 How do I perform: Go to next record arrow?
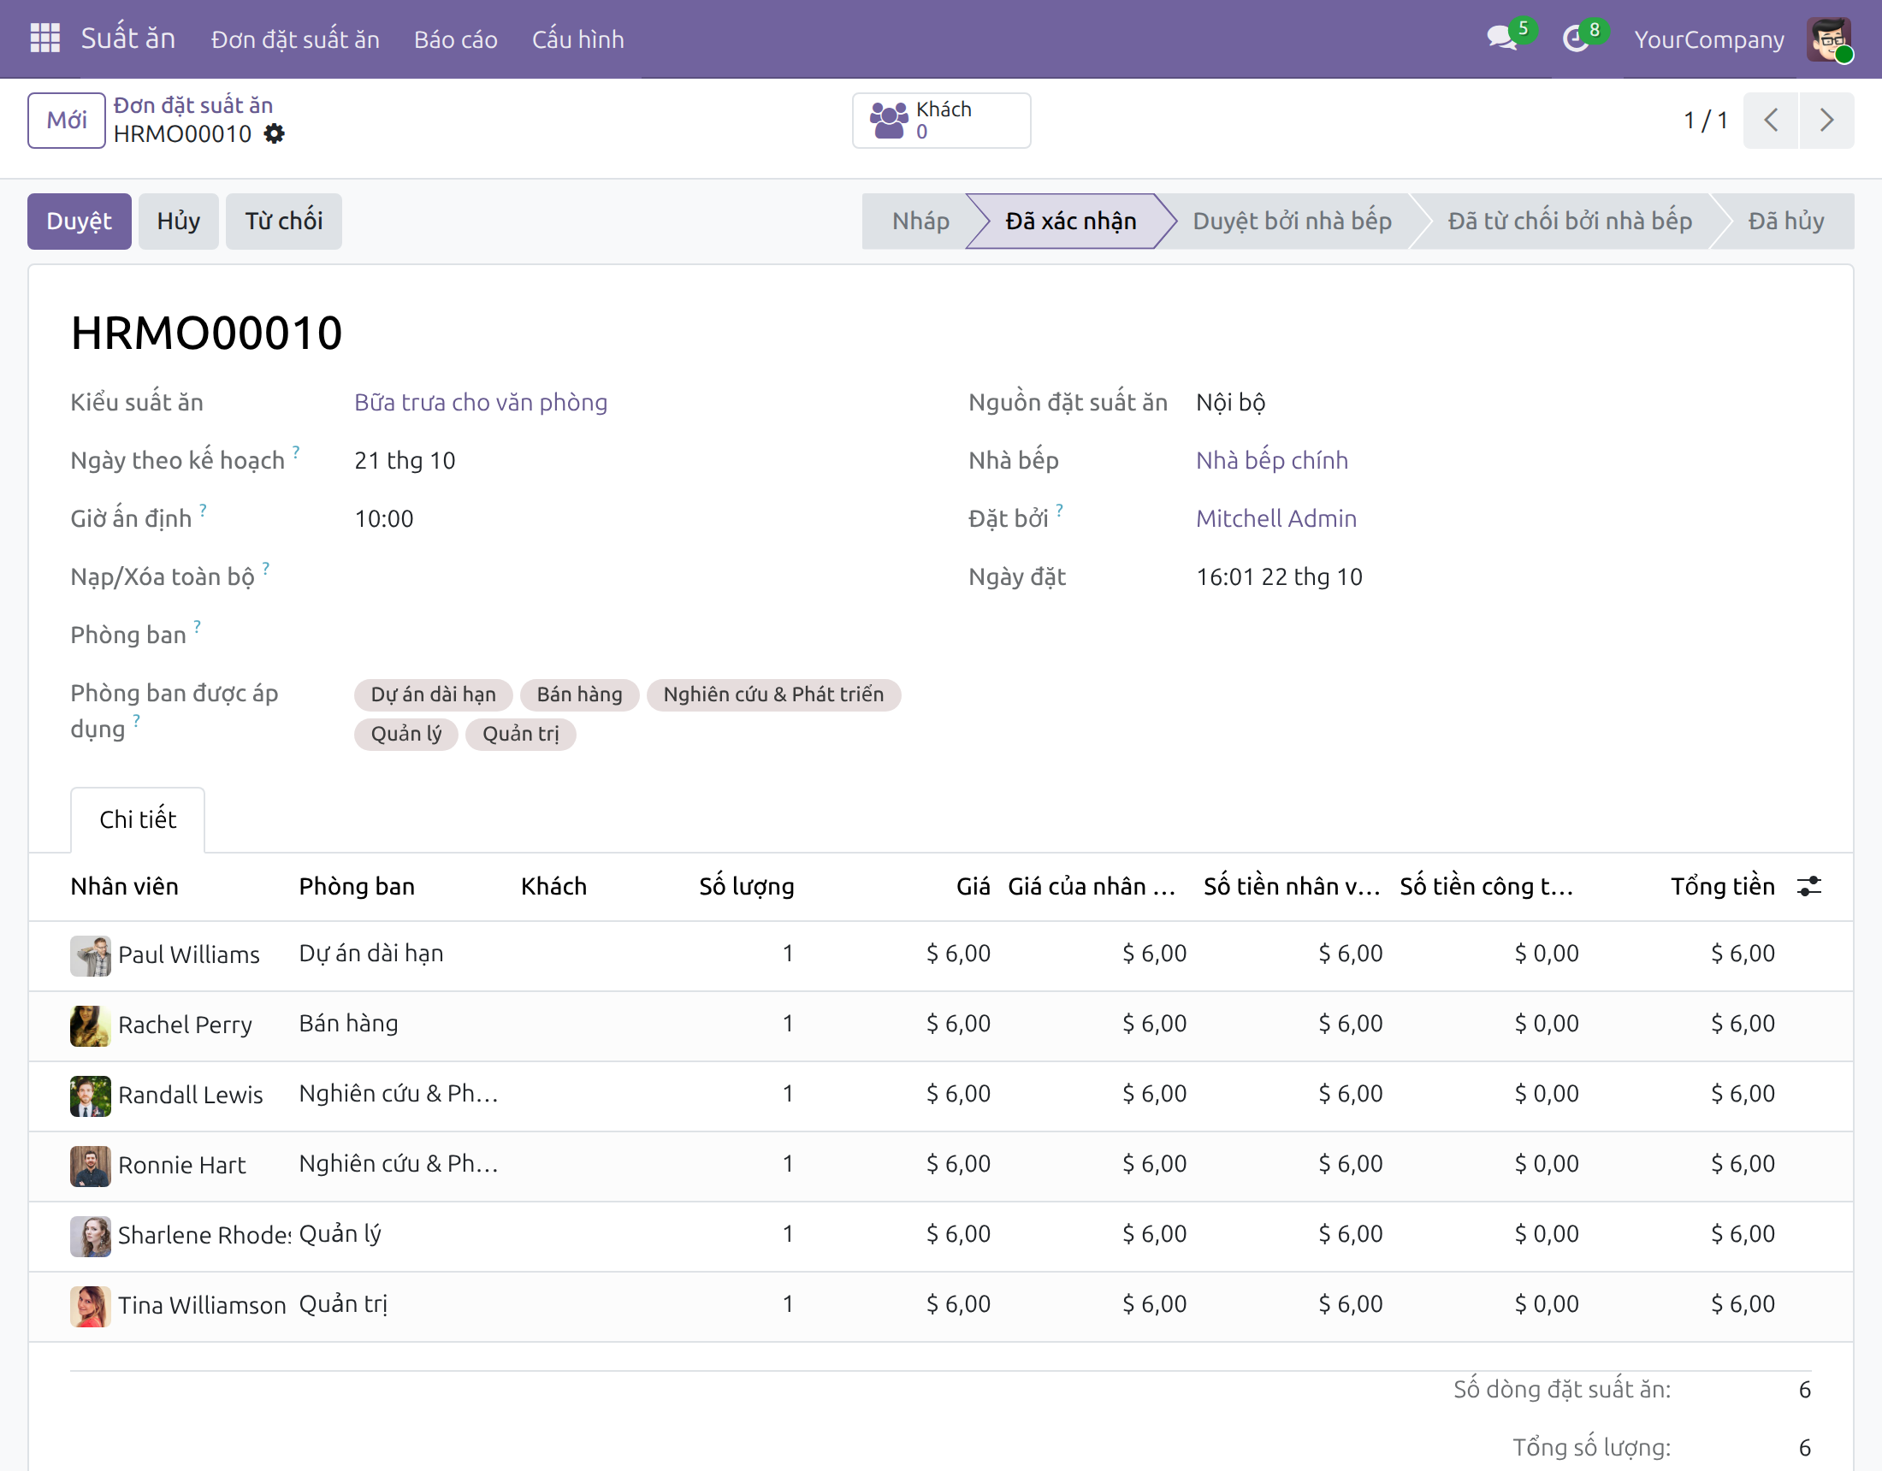1826,120
